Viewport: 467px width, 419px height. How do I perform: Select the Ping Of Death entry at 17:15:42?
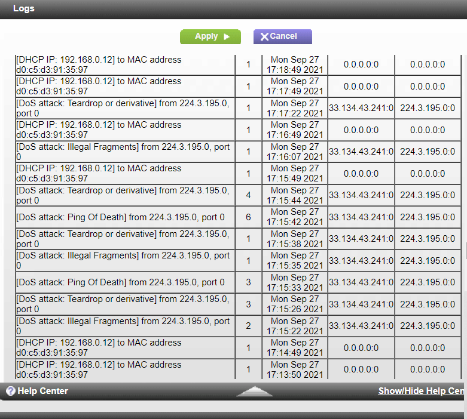(121, 217)
